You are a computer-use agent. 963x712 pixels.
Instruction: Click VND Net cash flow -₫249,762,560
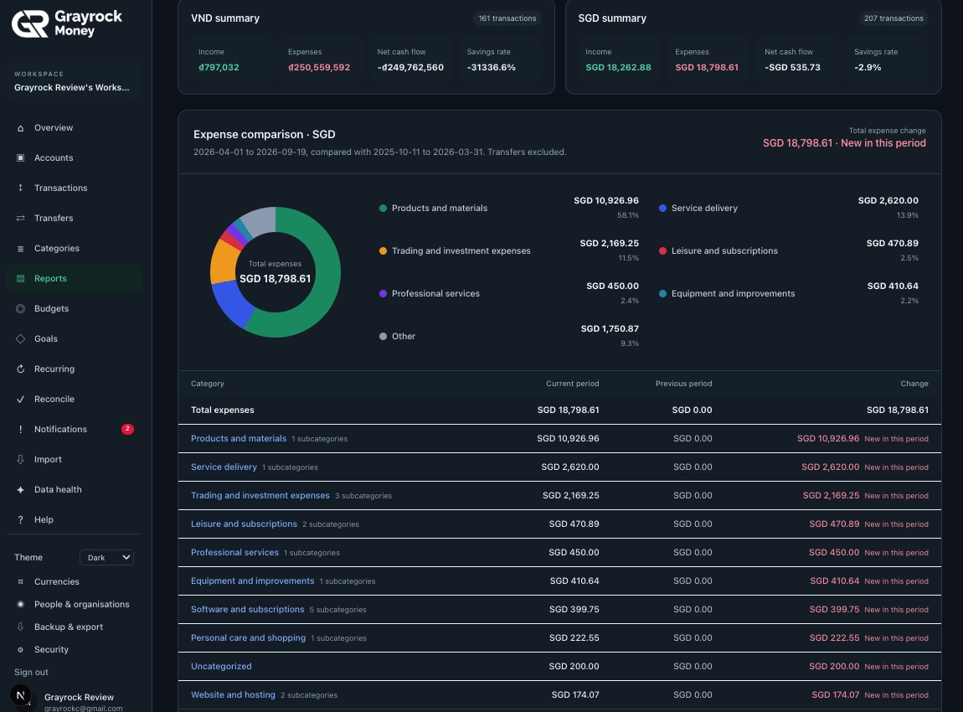coord(410,67)
